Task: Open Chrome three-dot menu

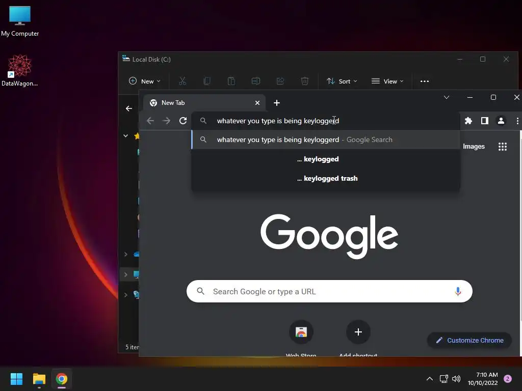Action: click(517, 121)
